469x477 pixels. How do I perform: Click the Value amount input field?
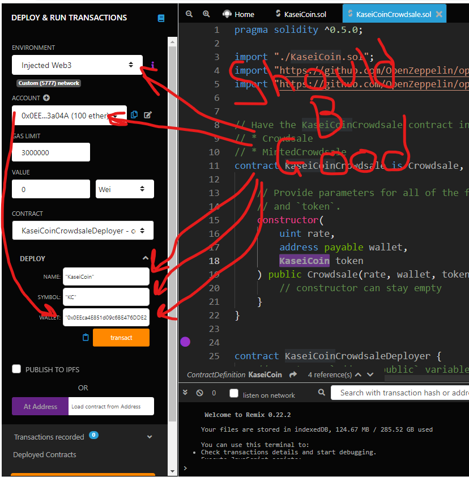tap(51, 189)
